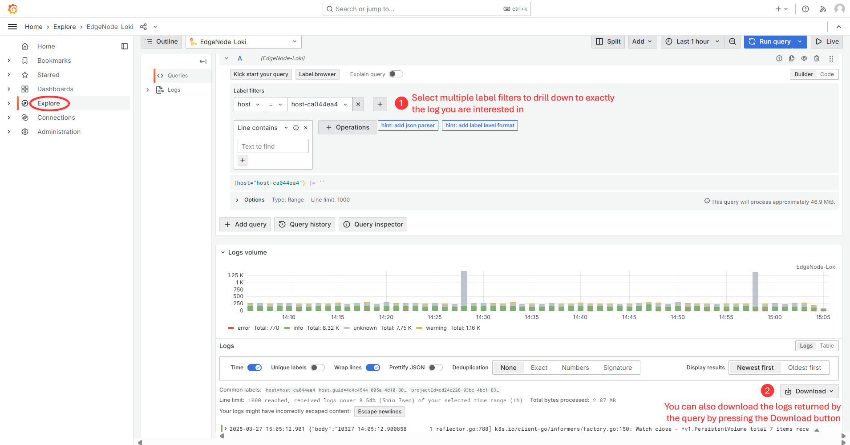Turn off the Wrap lines switch
This screenshot has height=445, width=850.
(x=373, y=368)
